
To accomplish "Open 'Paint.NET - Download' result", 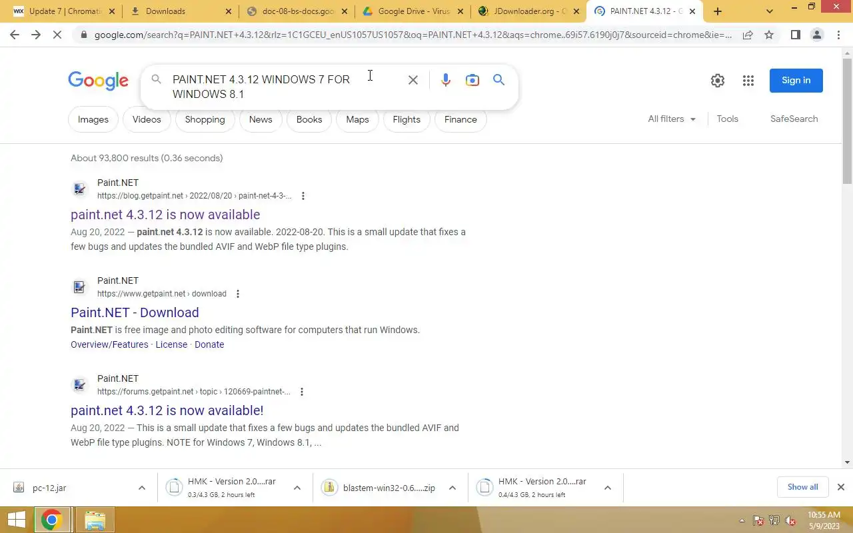I will pyautogui.click(x=135, y=312).
